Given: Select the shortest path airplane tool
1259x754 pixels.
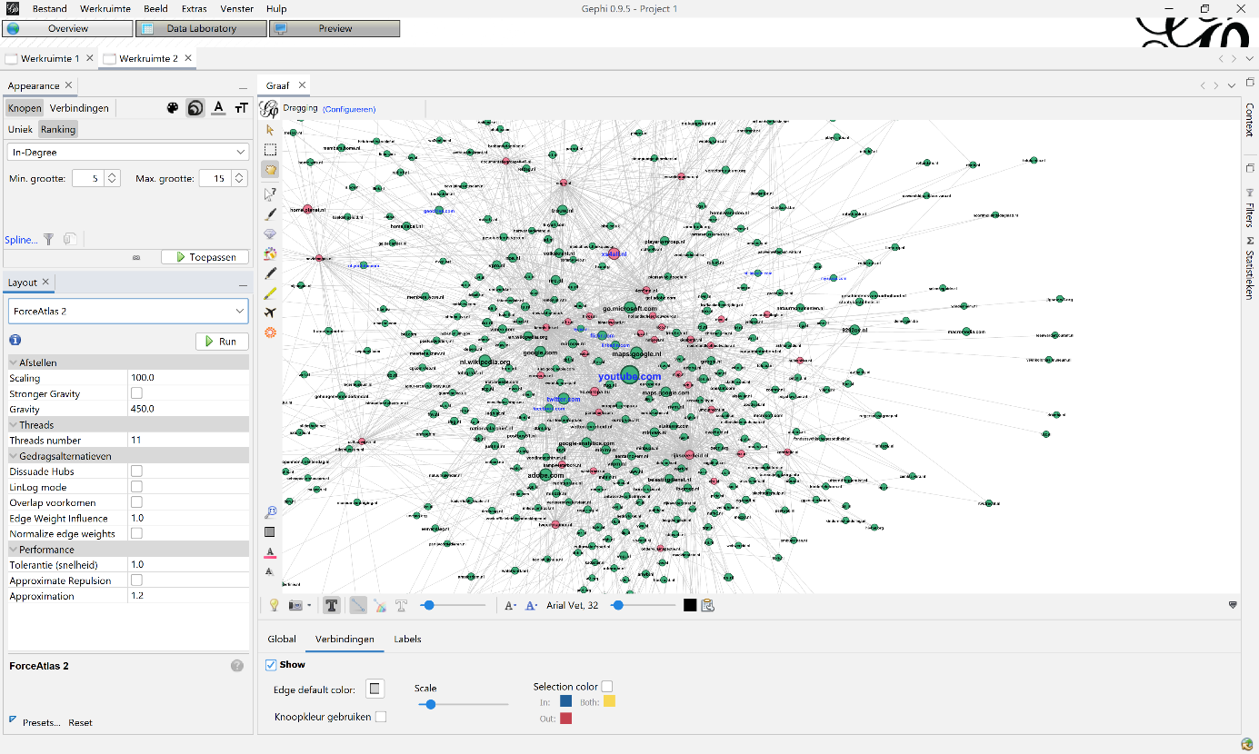Looking at the screenshot, I should 270,313.
